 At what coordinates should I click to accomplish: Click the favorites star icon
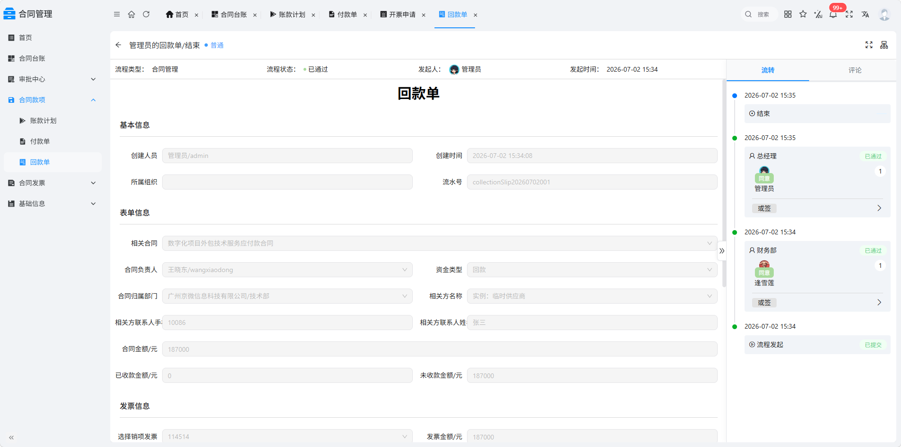point(803,14)
